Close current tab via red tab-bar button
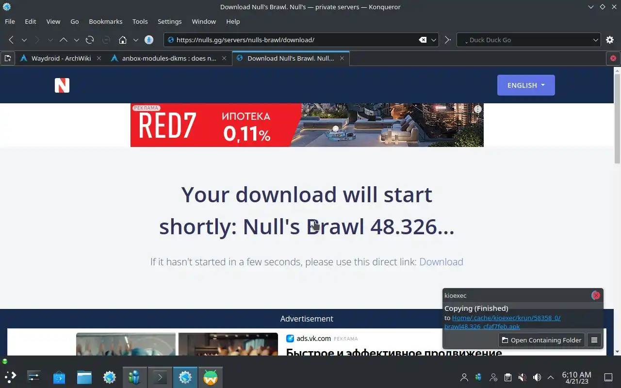This screenshot has height=388, width=621. pyautogui.click(x=613, y=58)
